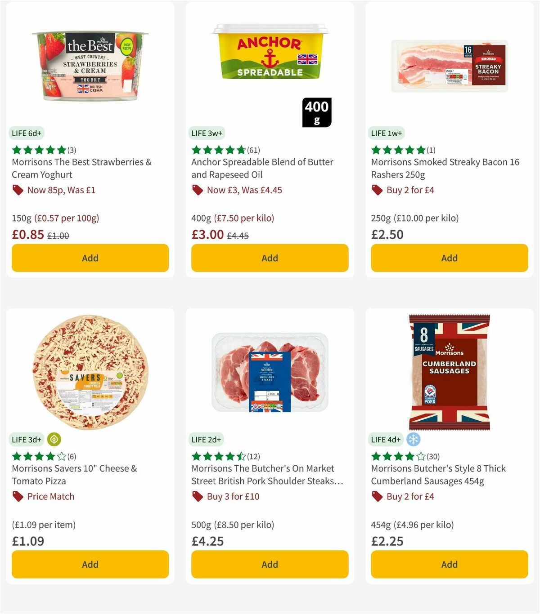Click the LIFE 6d+ badge on the yoghurt
This screenshot has height=614, width=540.
click(26, 133)
